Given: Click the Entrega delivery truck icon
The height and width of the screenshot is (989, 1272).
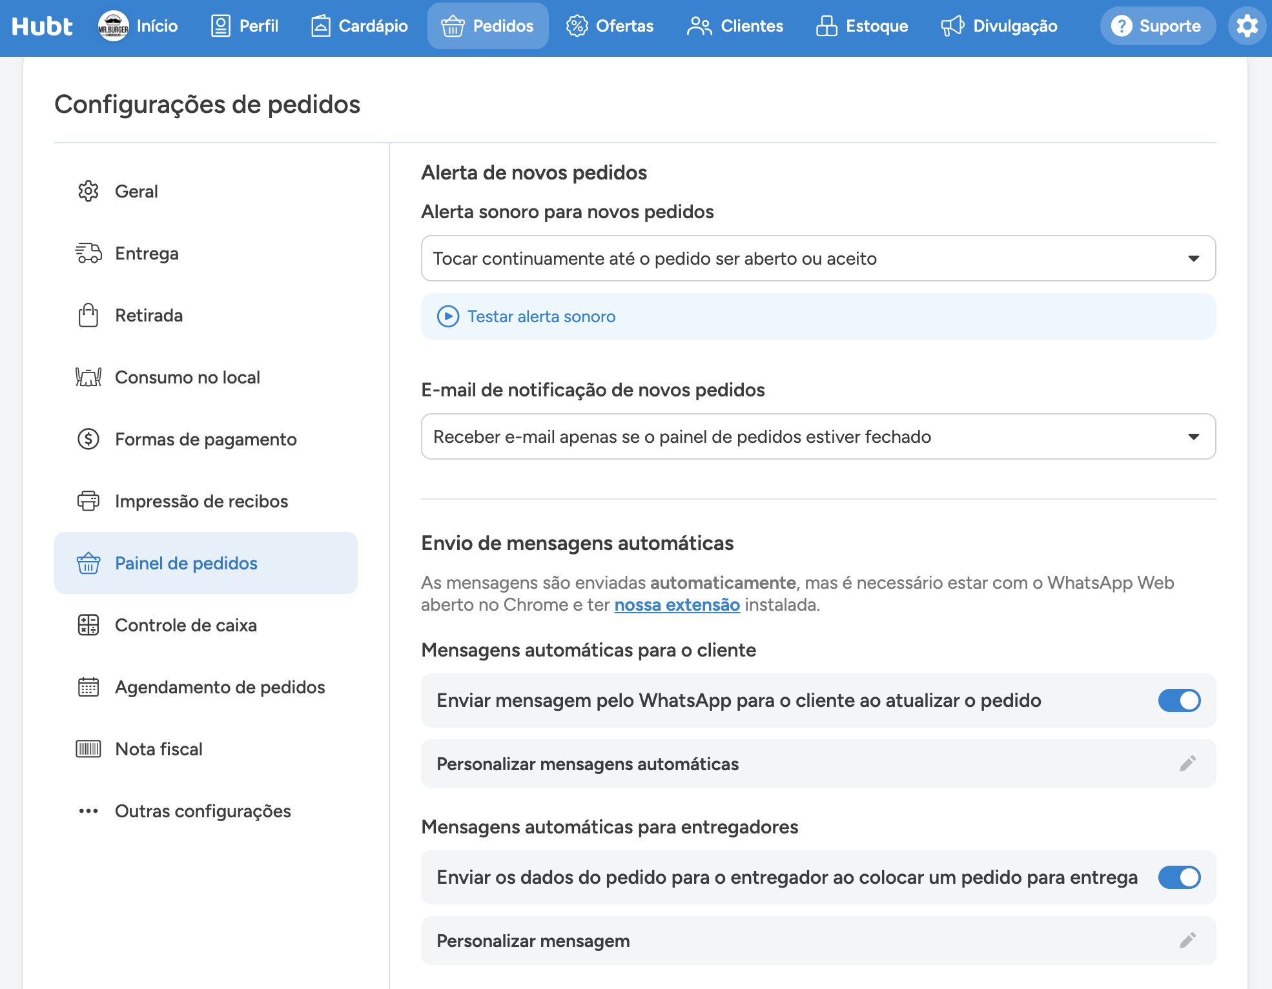Looking at the screenshot, I should [x=88, y=253].
